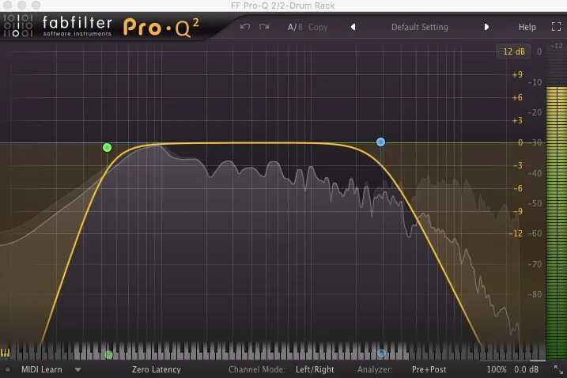Image resolution: width=567 pixels, height=378 pixels.
Task: Click green band marker on piano keyboard
Action: (x=108, y=354)
